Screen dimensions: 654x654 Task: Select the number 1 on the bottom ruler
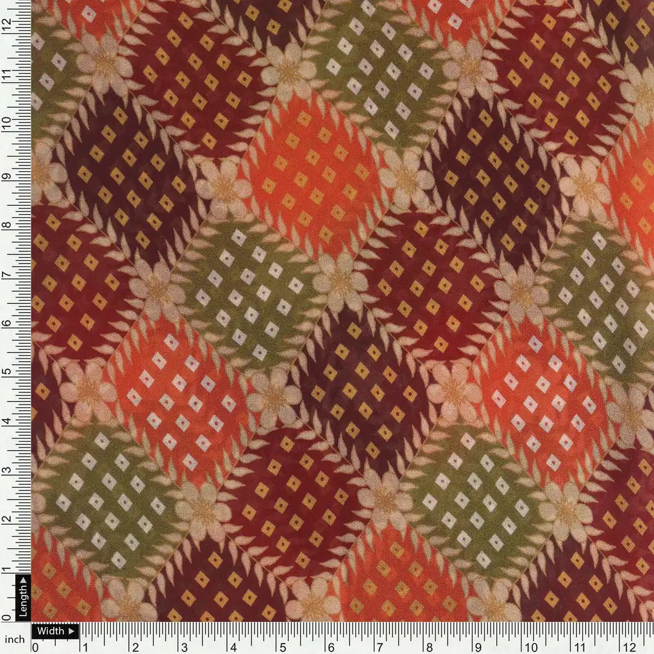coord(84,645)
